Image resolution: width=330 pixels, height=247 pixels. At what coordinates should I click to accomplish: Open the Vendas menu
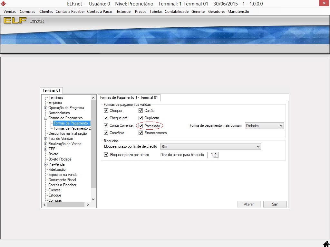(10, 12)
